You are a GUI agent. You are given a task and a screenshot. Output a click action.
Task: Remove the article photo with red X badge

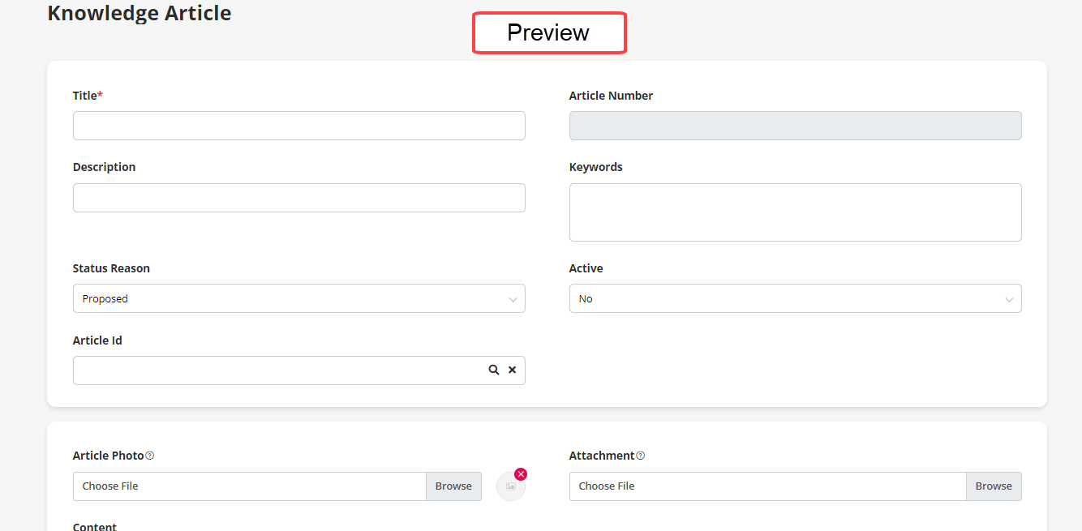click(x=521, y=474)
